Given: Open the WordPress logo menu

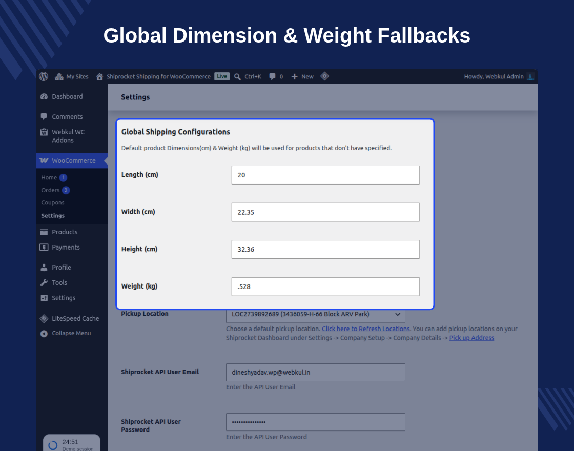Looking at the screenshot, I should pos(44,76).
